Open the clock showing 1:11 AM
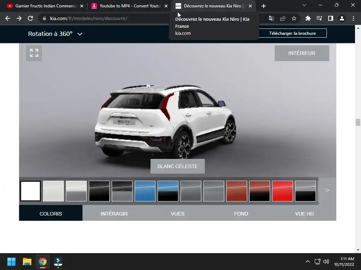The width and height of the screenshot is (361, 270). pos(344,262)
